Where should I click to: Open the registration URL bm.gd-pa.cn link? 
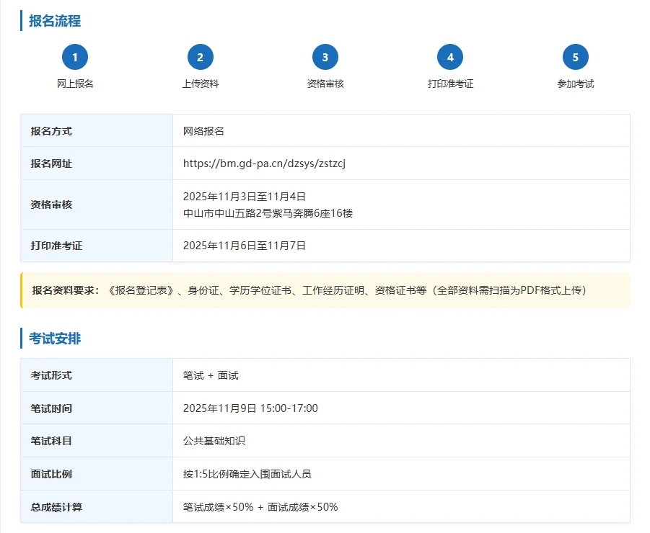point(265,164)
